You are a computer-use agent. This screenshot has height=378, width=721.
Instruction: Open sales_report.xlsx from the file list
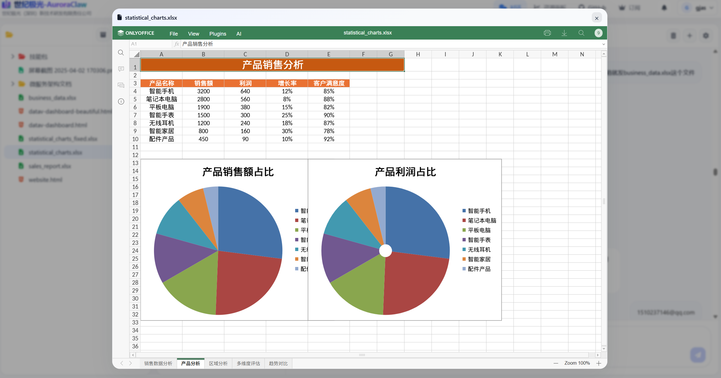[x=50, y=166]
